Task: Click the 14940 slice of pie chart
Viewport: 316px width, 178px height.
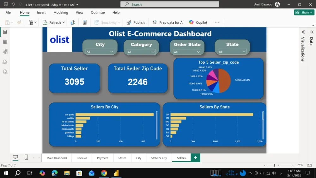Action: (225, 80)
